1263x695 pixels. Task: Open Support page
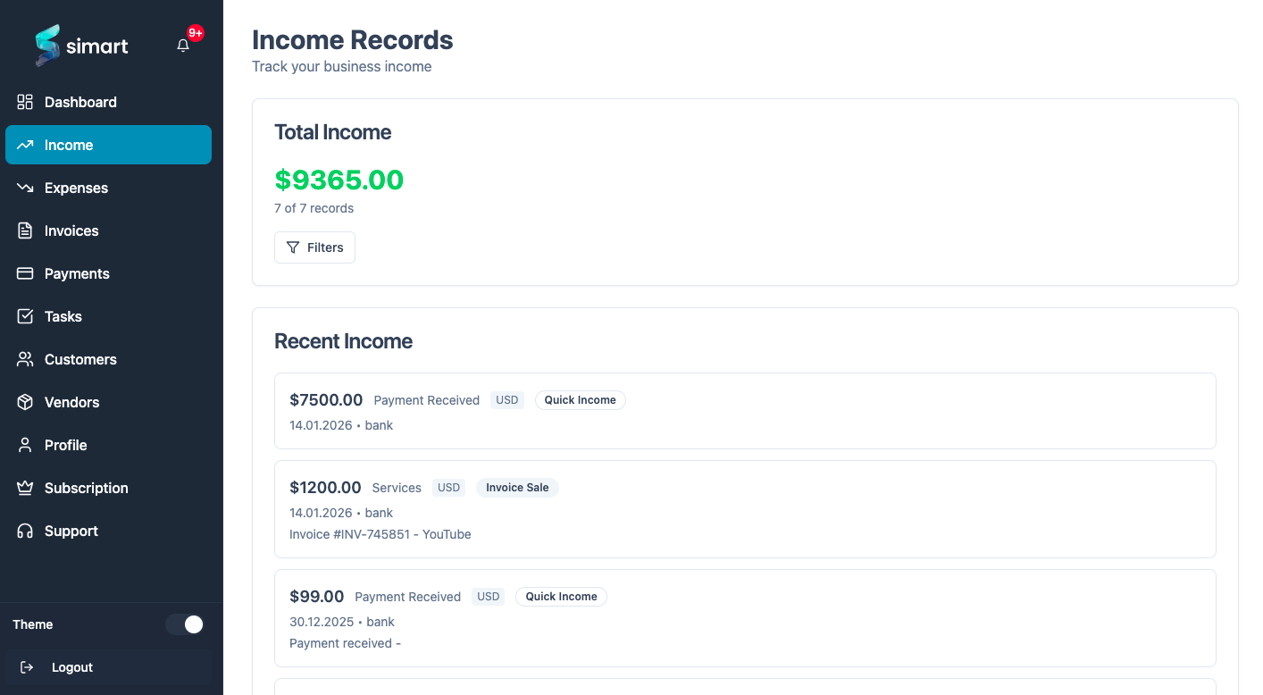[x=108, y=531]
